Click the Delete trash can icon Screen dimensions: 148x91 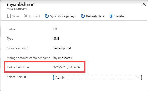tap(111, 16)
